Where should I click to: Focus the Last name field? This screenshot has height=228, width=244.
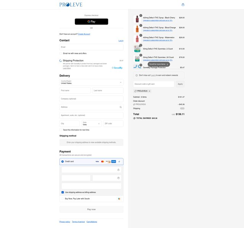pos(108,90)
